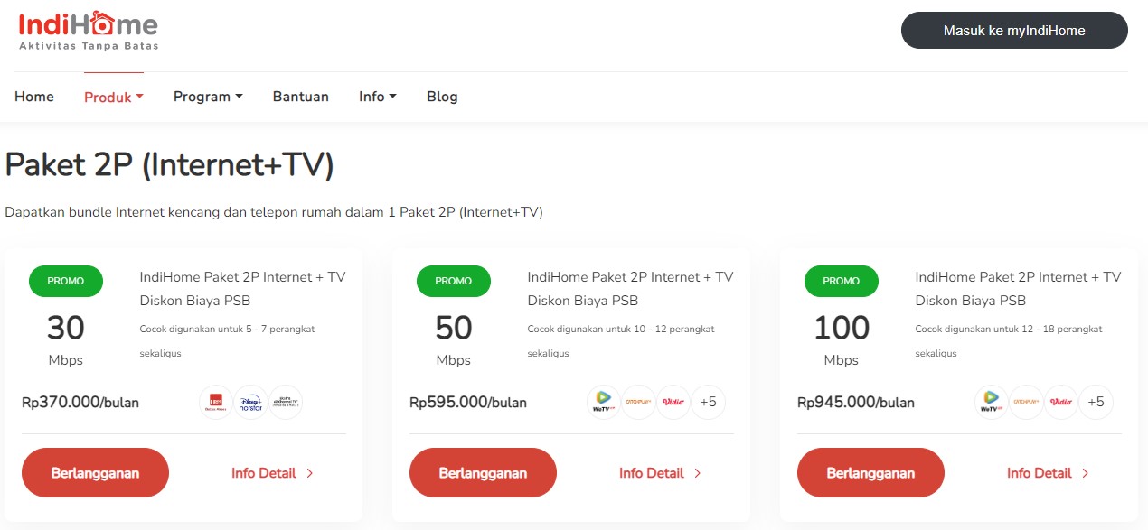Click the Disney+ Hotstar icon on 30 Mbps card

point(251,402)
